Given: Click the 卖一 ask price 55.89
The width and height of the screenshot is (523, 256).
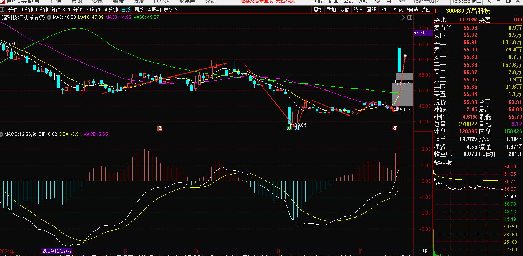Looking at the screenshot, I should (470, 57).
